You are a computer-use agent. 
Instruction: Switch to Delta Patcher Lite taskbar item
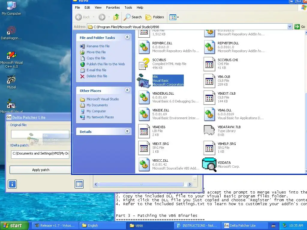(245, 226)
